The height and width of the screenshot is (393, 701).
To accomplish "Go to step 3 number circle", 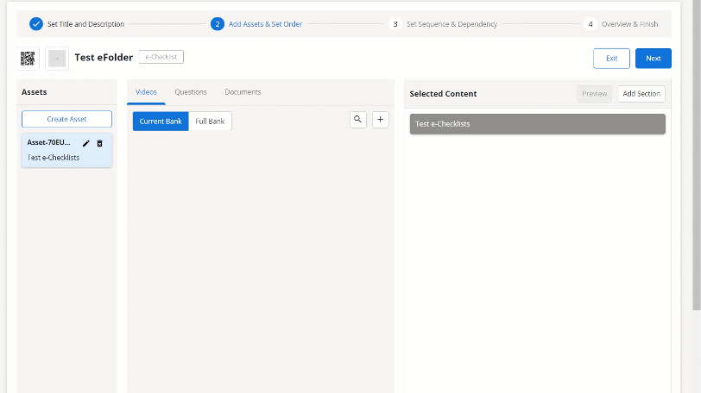I will (395, 24).
